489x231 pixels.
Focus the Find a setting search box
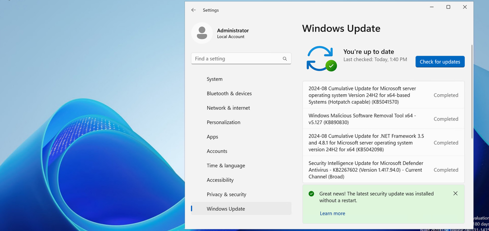tap(241, 59)
